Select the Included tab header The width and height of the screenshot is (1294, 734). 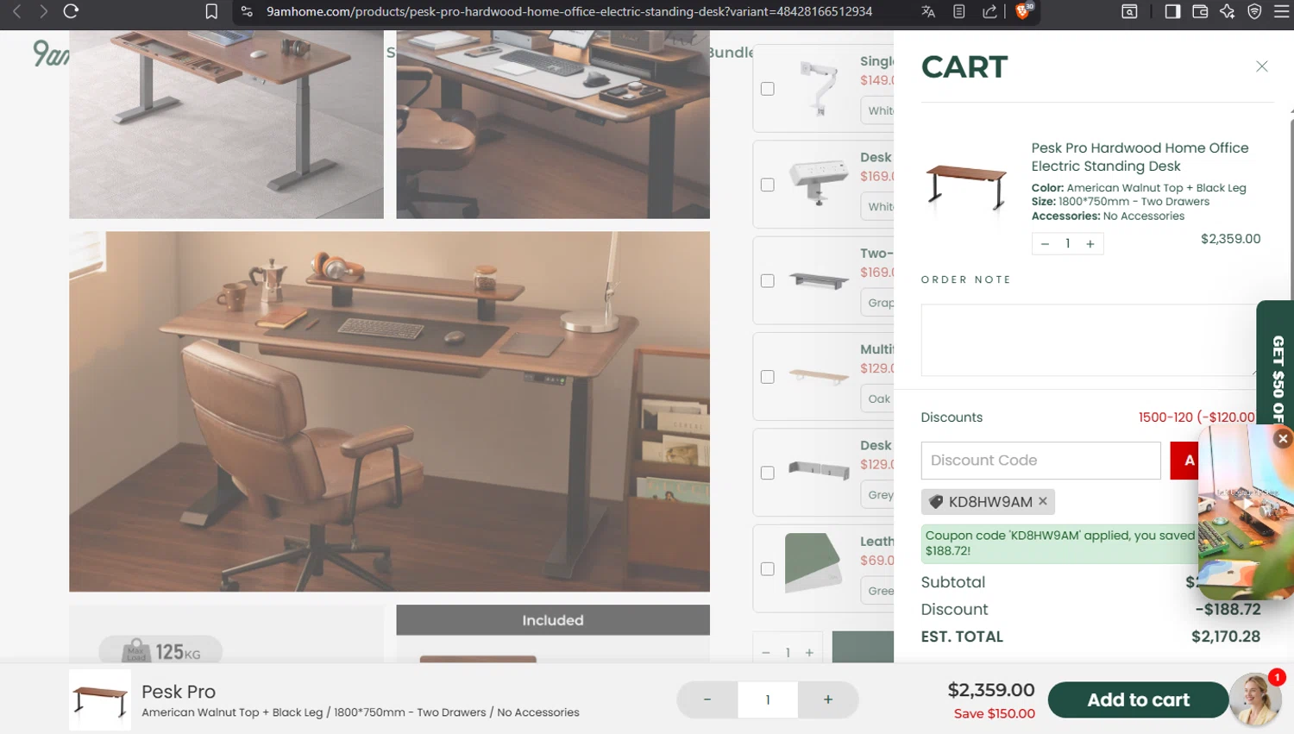[x=553, y=620]
